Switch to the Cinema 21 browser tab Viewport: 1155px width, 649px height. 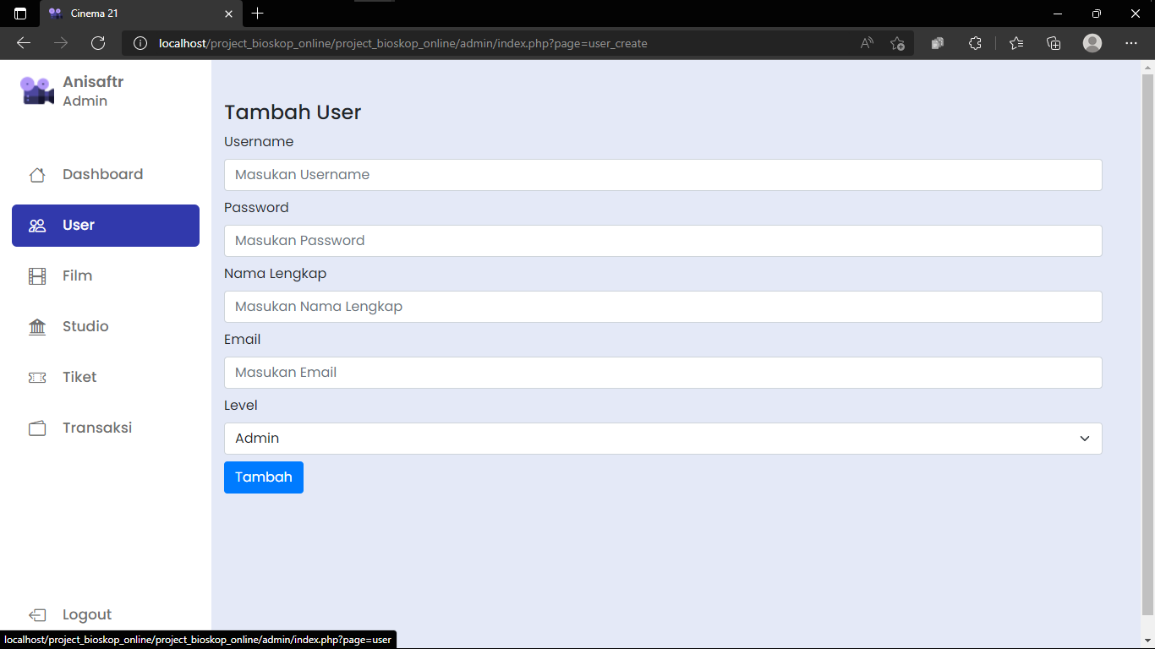[127, 14]
